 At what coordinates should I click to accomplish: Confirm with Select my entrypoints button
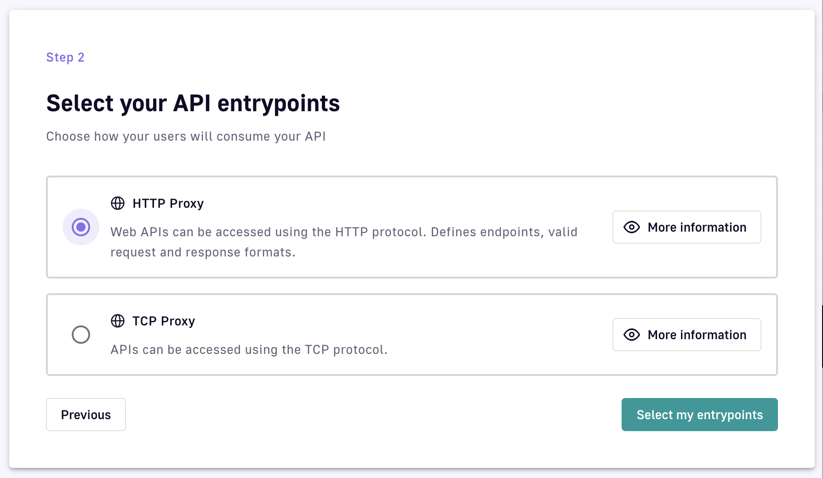(699, 415)
